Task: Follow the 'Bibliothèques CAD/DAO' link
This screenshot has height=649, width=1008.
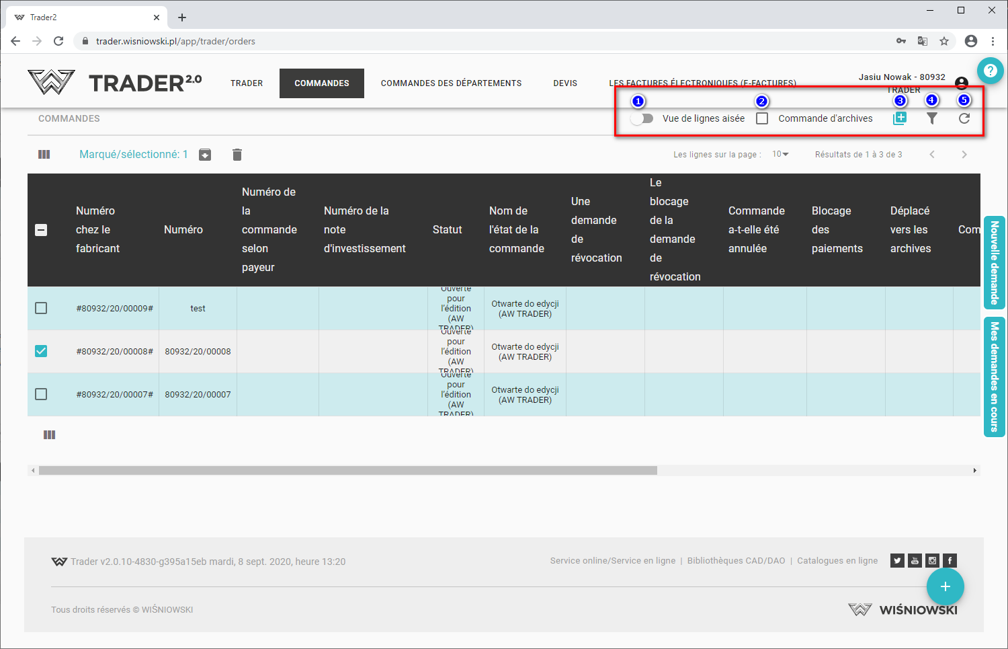Action: (x=736, y=561)
